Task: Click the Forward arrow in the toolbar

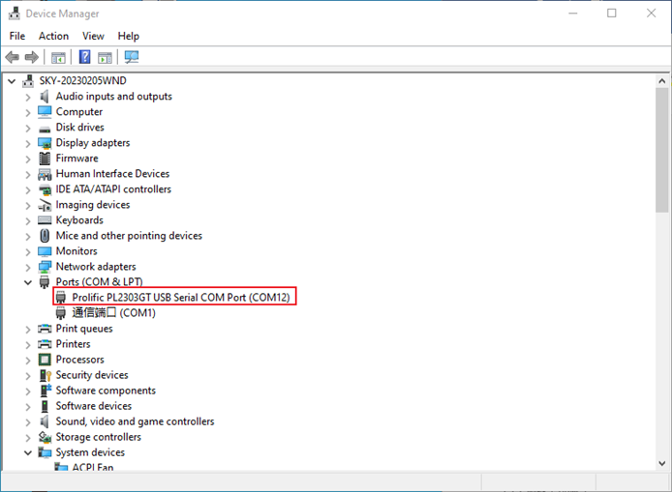Action: tap(32, 57)
